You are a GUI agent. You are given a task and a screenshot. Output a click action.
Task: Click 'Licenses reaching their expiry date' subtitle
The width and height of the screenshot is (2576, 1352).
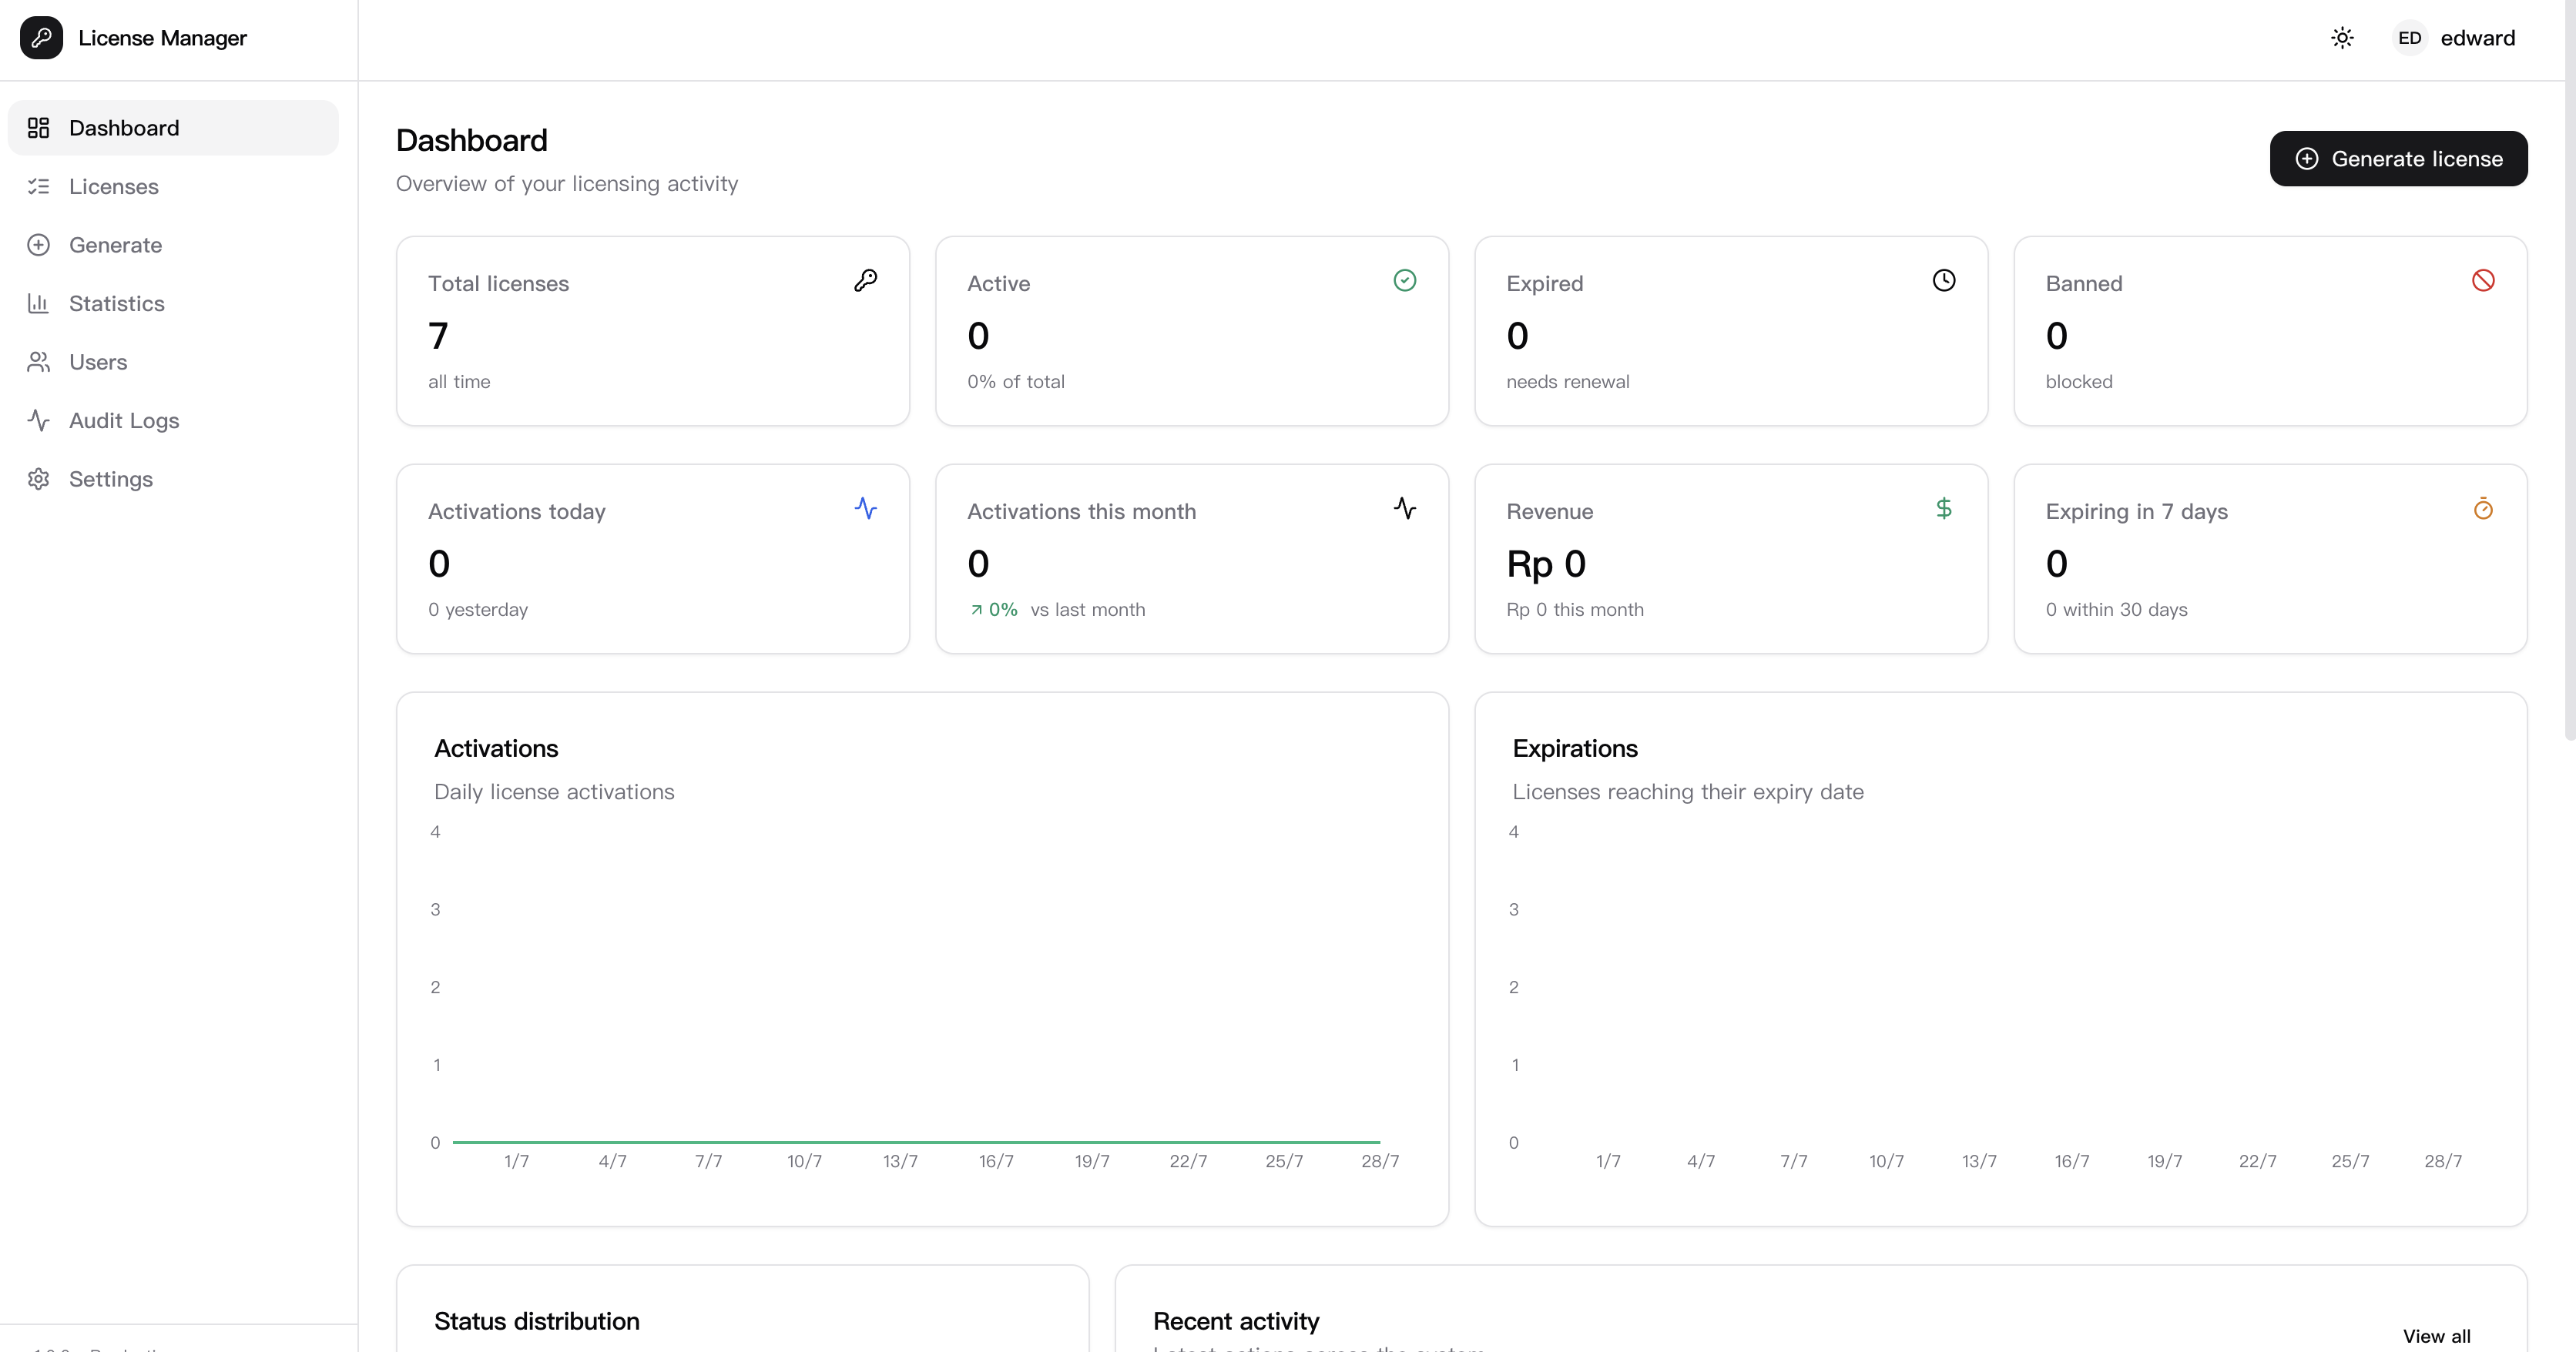coord(1688,791)
